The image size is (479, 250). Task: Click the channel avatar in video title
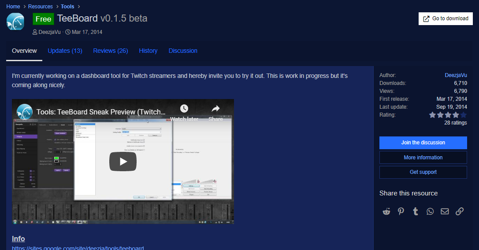point(24,112)
